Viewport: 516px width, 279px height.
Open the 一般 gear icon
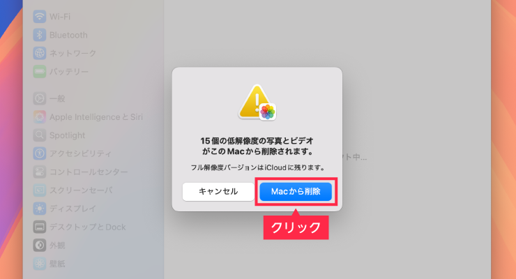(x=40, y=98)
